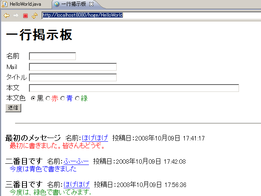The width and height of the screenshot is (261, 196).
Task: Select the 緑 text color radio button
Action: [77, 98]
